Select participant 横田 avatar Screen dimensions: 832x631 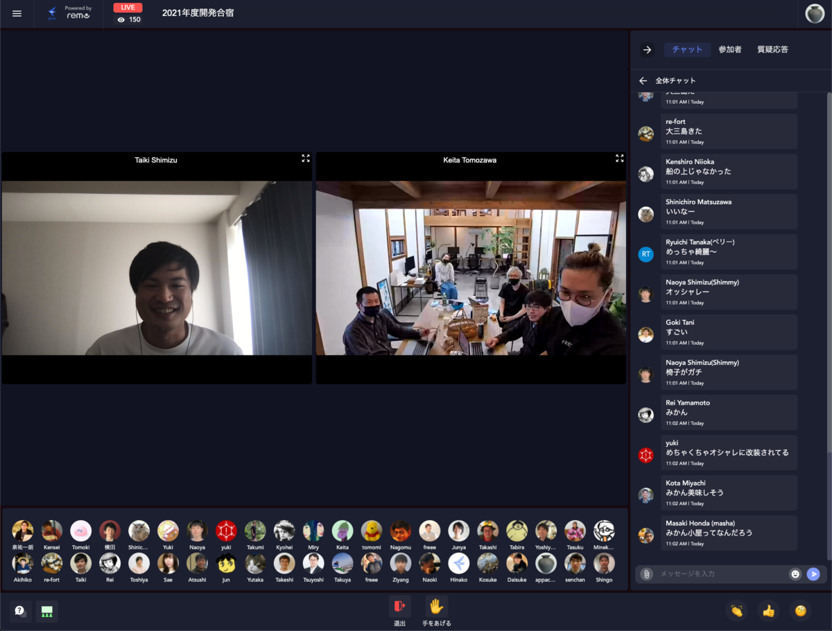pyautogui.click(x=110, y=531)
